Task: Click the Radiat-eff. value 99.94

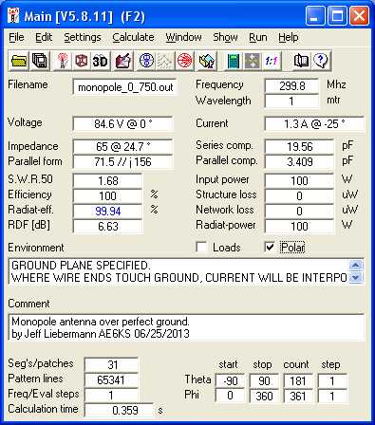Action: pos(107,211)
